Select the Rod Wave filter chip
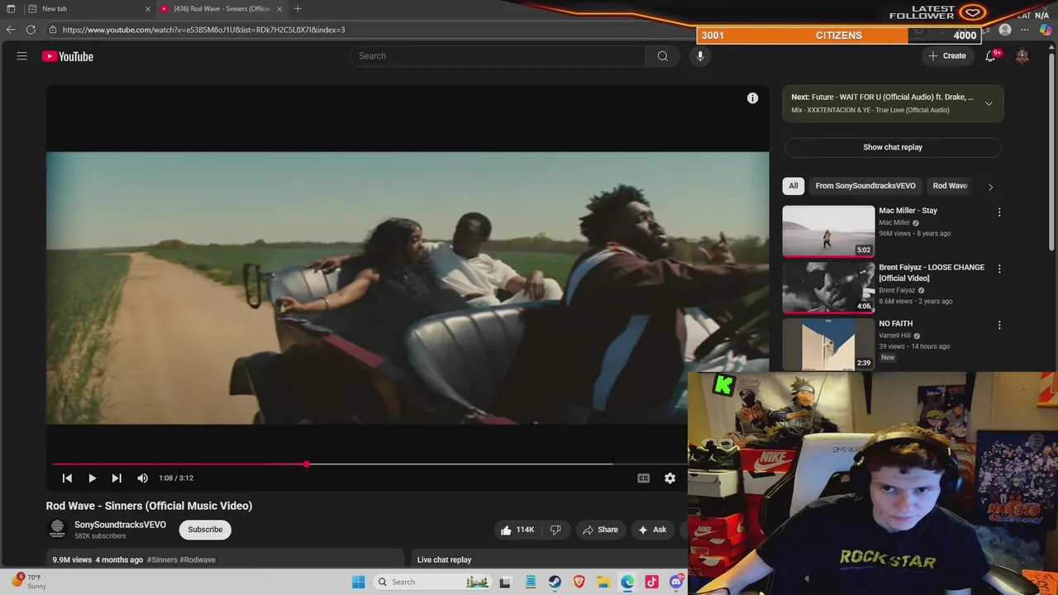Screen dimensions: 1058x595 [x=950, y=186]
